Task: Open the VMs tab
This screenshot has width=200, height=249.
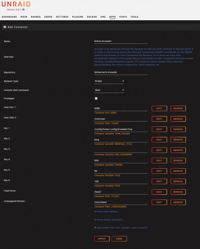Action: pos(103,17)
